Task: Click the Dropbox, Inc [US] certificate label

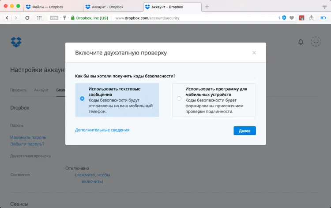Action: pyautogui.click(x=92, y=18)
